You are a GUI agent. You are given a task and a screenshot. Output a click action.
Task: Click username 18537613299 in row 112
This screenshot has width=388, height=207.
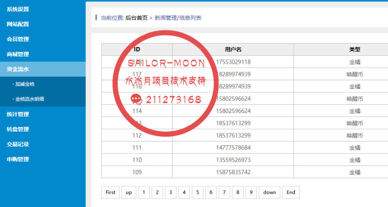233,135
